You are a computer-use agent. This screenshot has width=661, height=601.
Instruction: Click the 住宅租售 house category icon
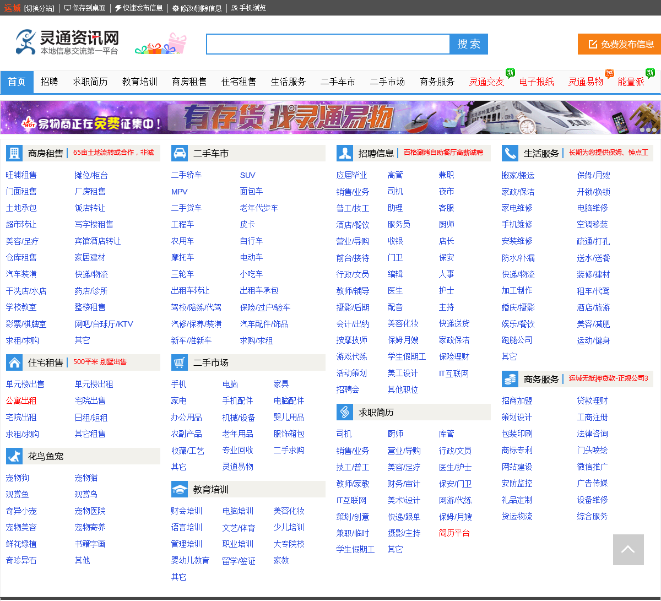point(14,362)
